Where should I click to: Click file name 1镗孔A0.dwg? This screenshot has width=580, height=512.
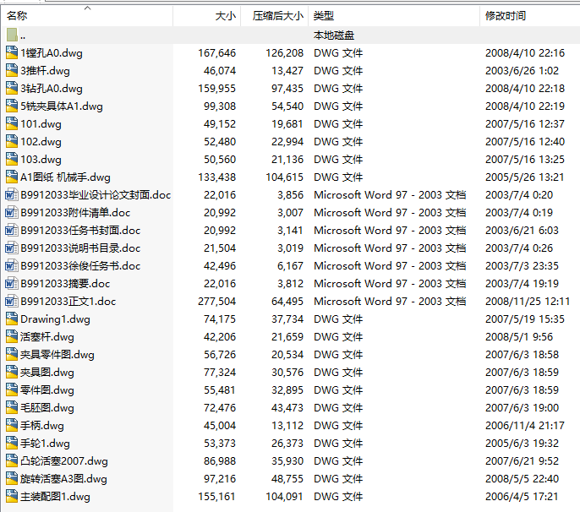coord(52,53)
